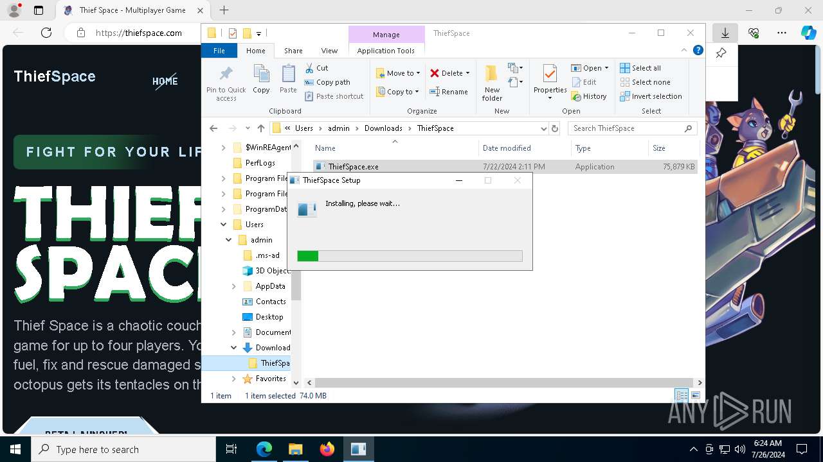Open Task View on taskbar
This screenshot has width=823, height=462.
pyautogui.click(x=231, y=449)
